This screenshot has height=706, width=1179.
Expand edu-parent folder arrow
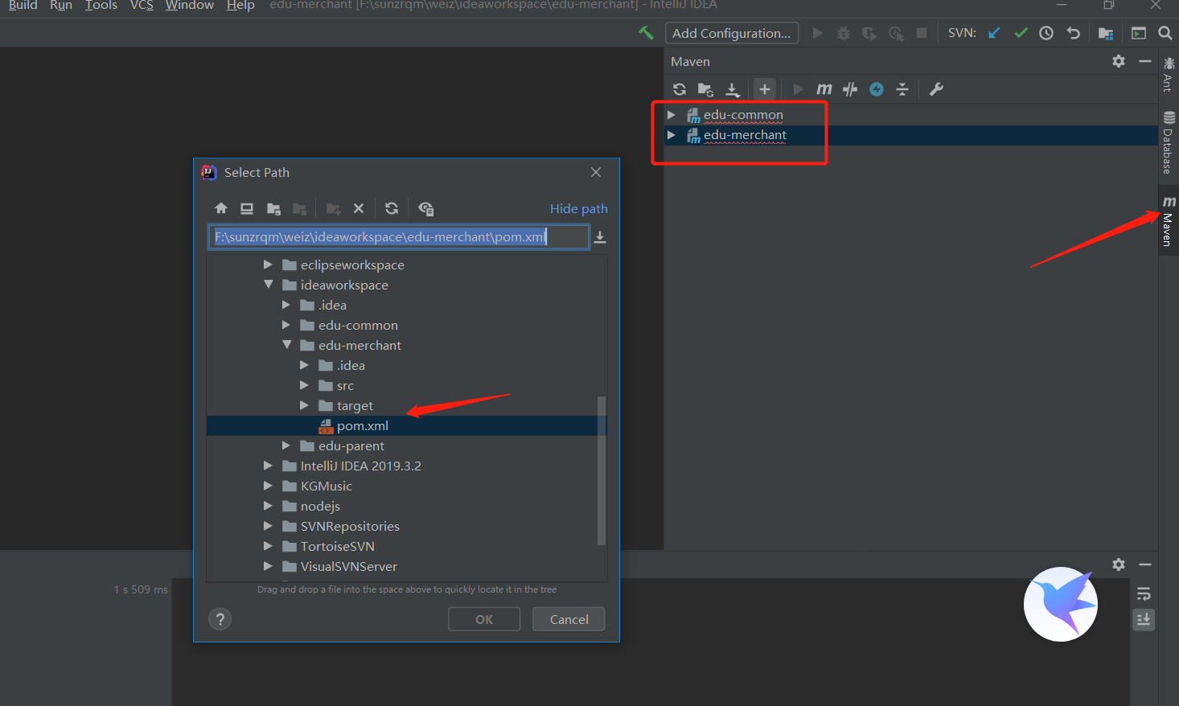pos(286,445)
